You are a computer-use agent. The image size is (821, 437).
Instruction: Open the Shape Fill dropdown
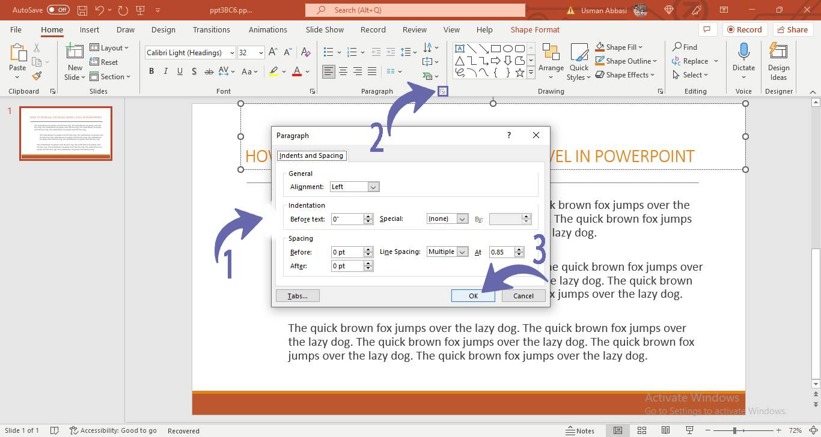(x=619, y=47)
